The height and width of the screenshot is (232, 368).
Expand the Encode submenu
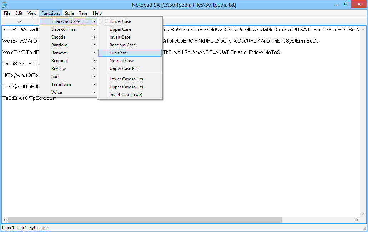tap(69, 37)
